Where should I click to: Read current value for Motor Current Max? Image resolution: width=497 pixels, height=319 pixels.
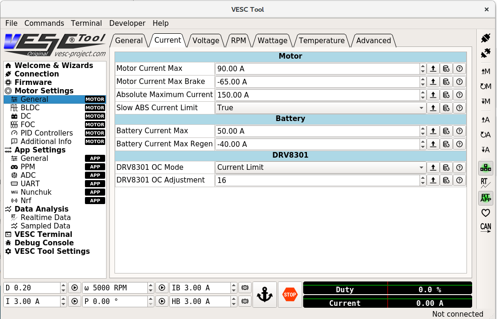[433, 68]
